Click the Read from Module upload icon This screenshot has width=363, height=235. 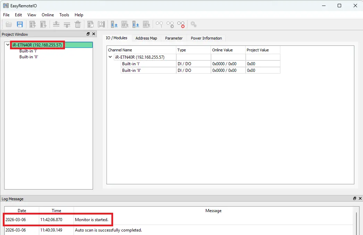(x=114, y=24)
